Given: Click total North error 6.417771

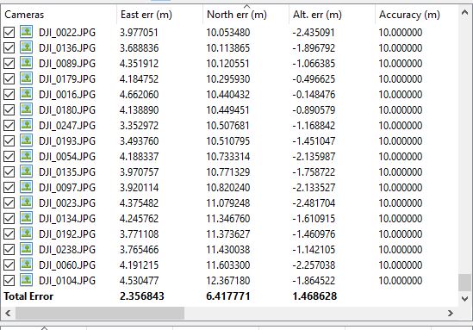Looking at the screenshot, I should pos(228,296).
